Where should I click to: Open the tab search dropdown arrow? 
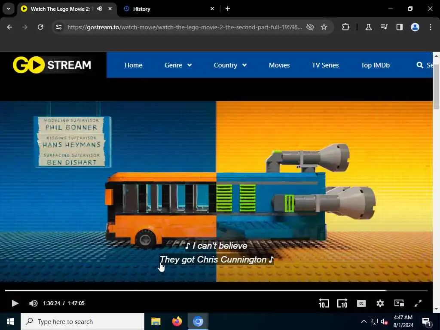(9, 9)
